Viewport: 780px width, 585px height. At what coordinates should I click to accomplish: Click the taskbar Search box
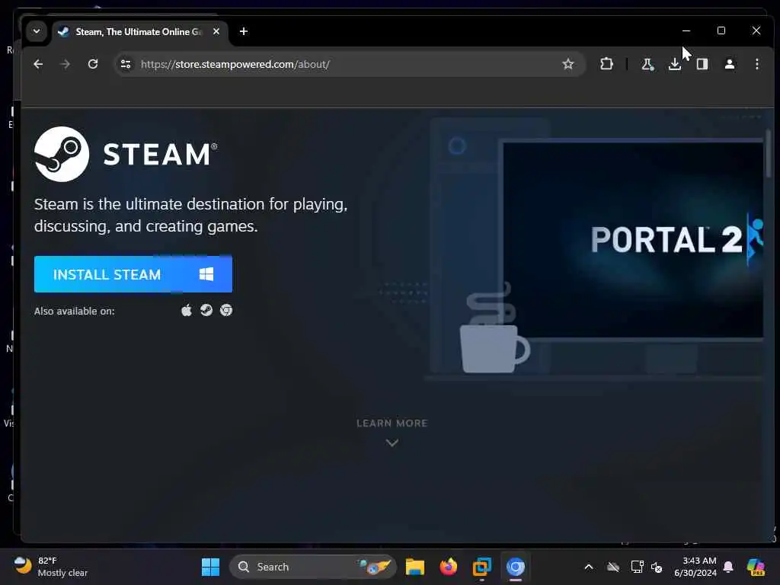pyautogui.click(x=312, y=567)
